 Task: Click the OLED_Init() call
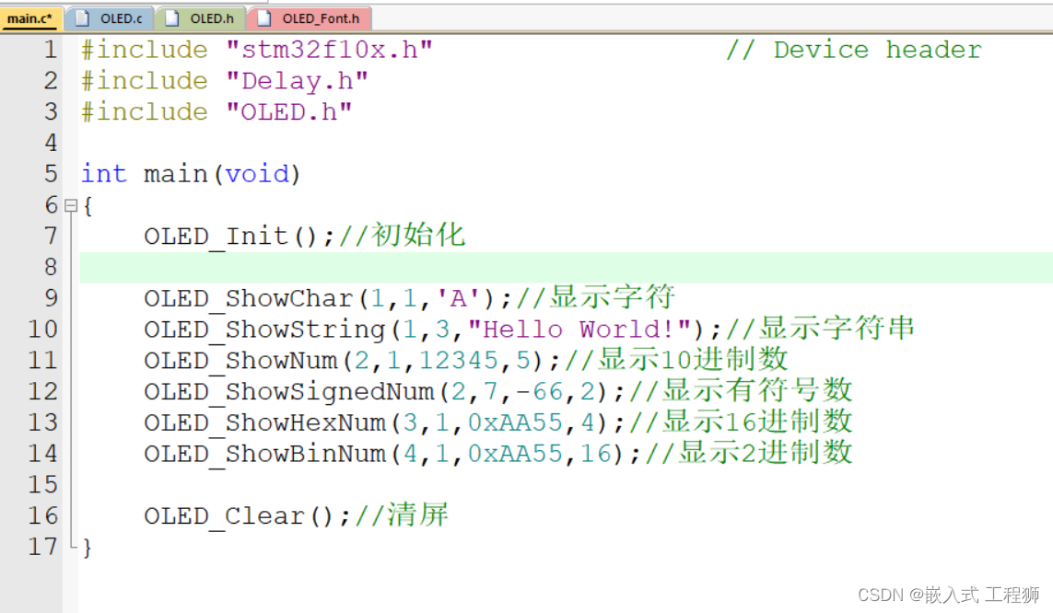pos(240,237)
